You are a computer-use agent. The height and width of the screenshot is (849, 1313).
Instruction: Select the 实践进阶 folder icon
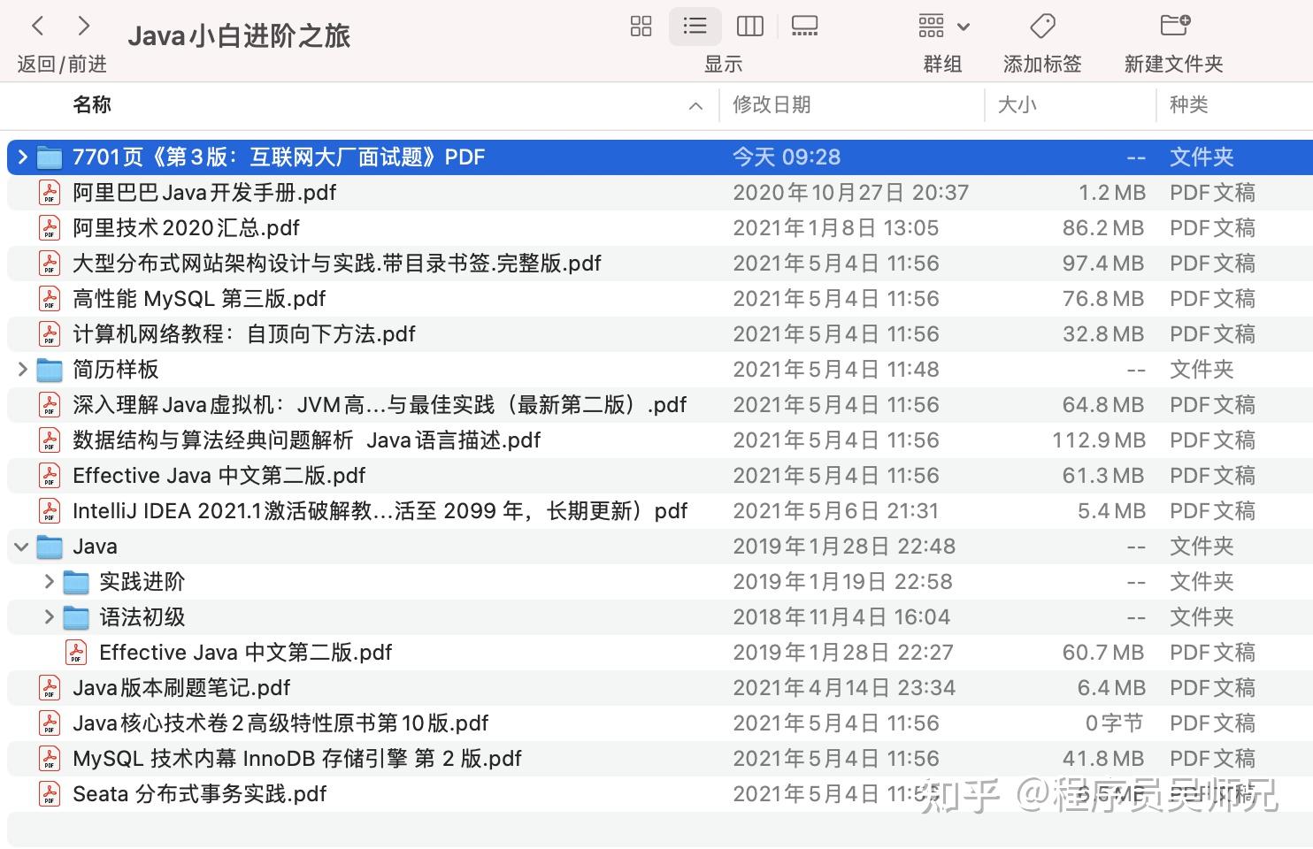76,583
